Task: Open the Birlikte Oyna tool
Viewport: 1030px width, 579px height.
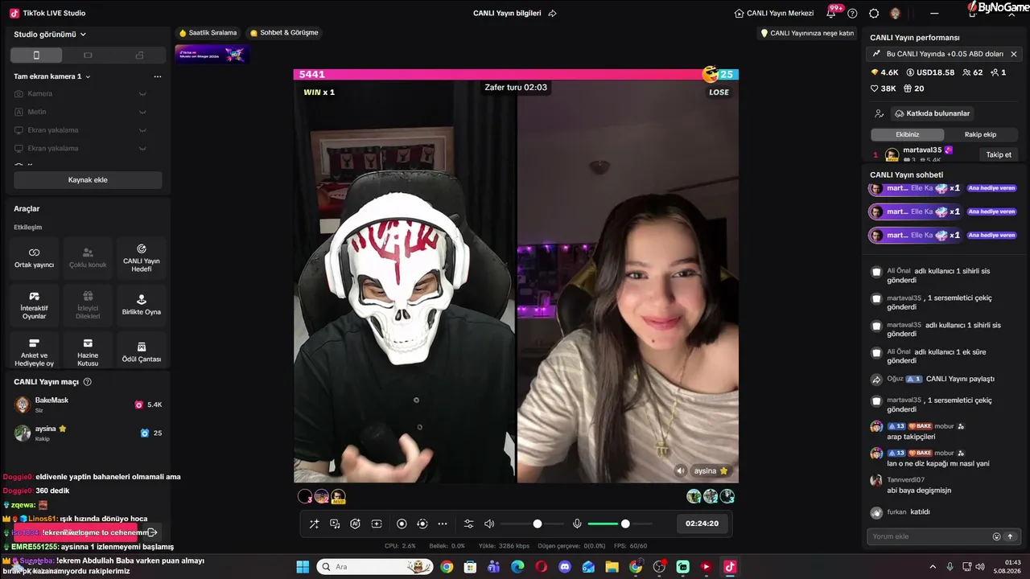Action: pyautogui.click(x=142, y=305)
